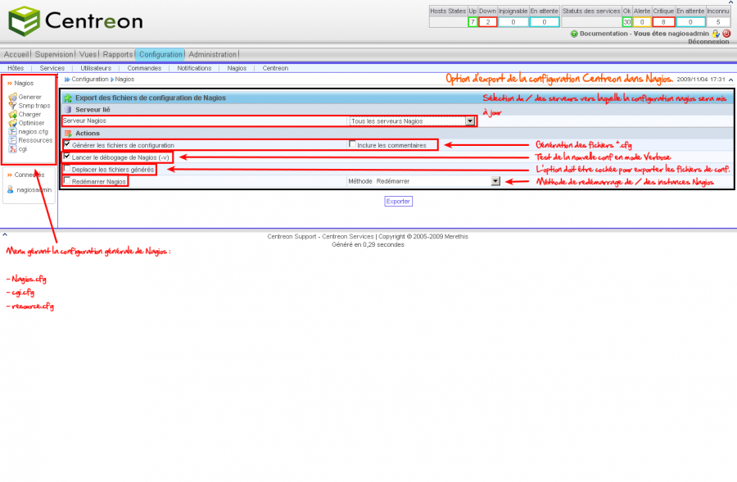The image size is (737, 482).
Task: Open the Snmp traps sidebar icon
Action: click(x=12, y=106)
